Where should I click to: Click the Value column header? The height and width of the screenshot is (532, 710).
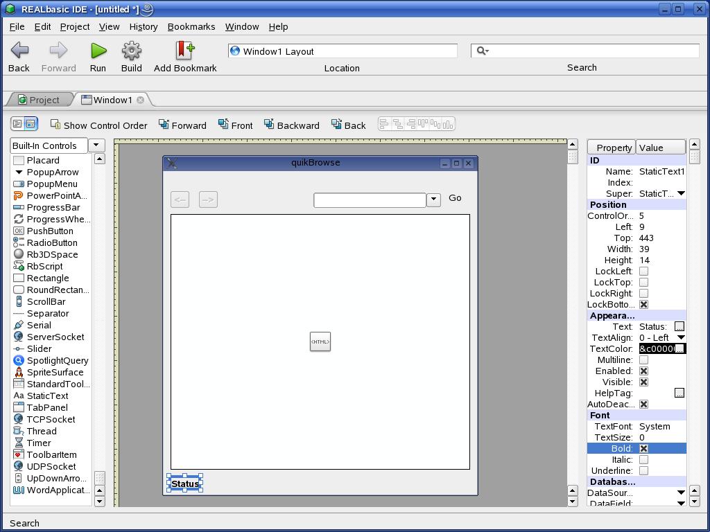[661, 148]
